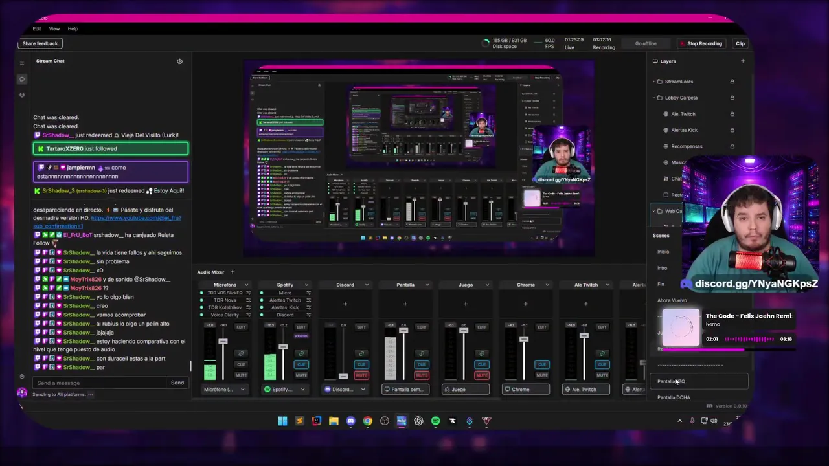The height and width of the screenshot is (466, 829).
Task: Toggle MUTE on the Microfono channel
Action: click(241, 375)
